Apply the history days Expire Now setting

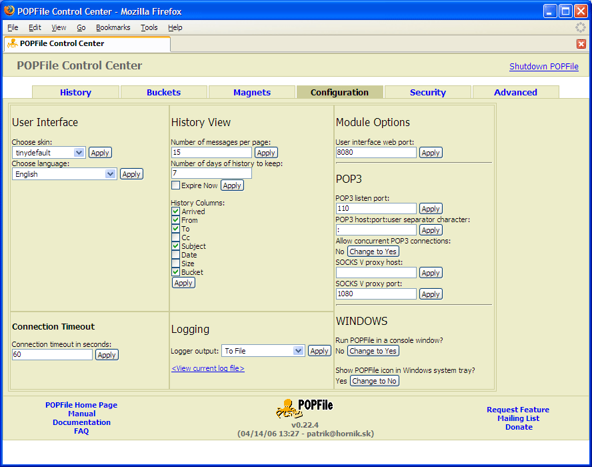point(232,185)
